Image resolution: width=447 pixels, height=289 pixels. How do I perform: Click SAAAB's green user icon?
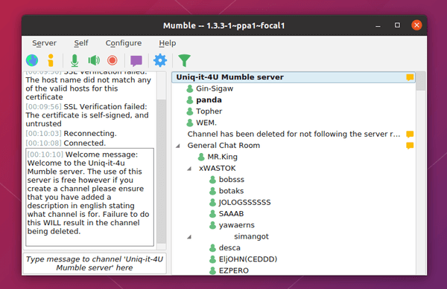point(212,214)
